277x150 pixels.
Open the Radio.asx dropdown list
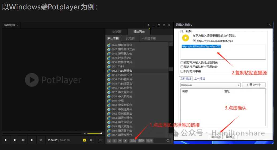210,85
